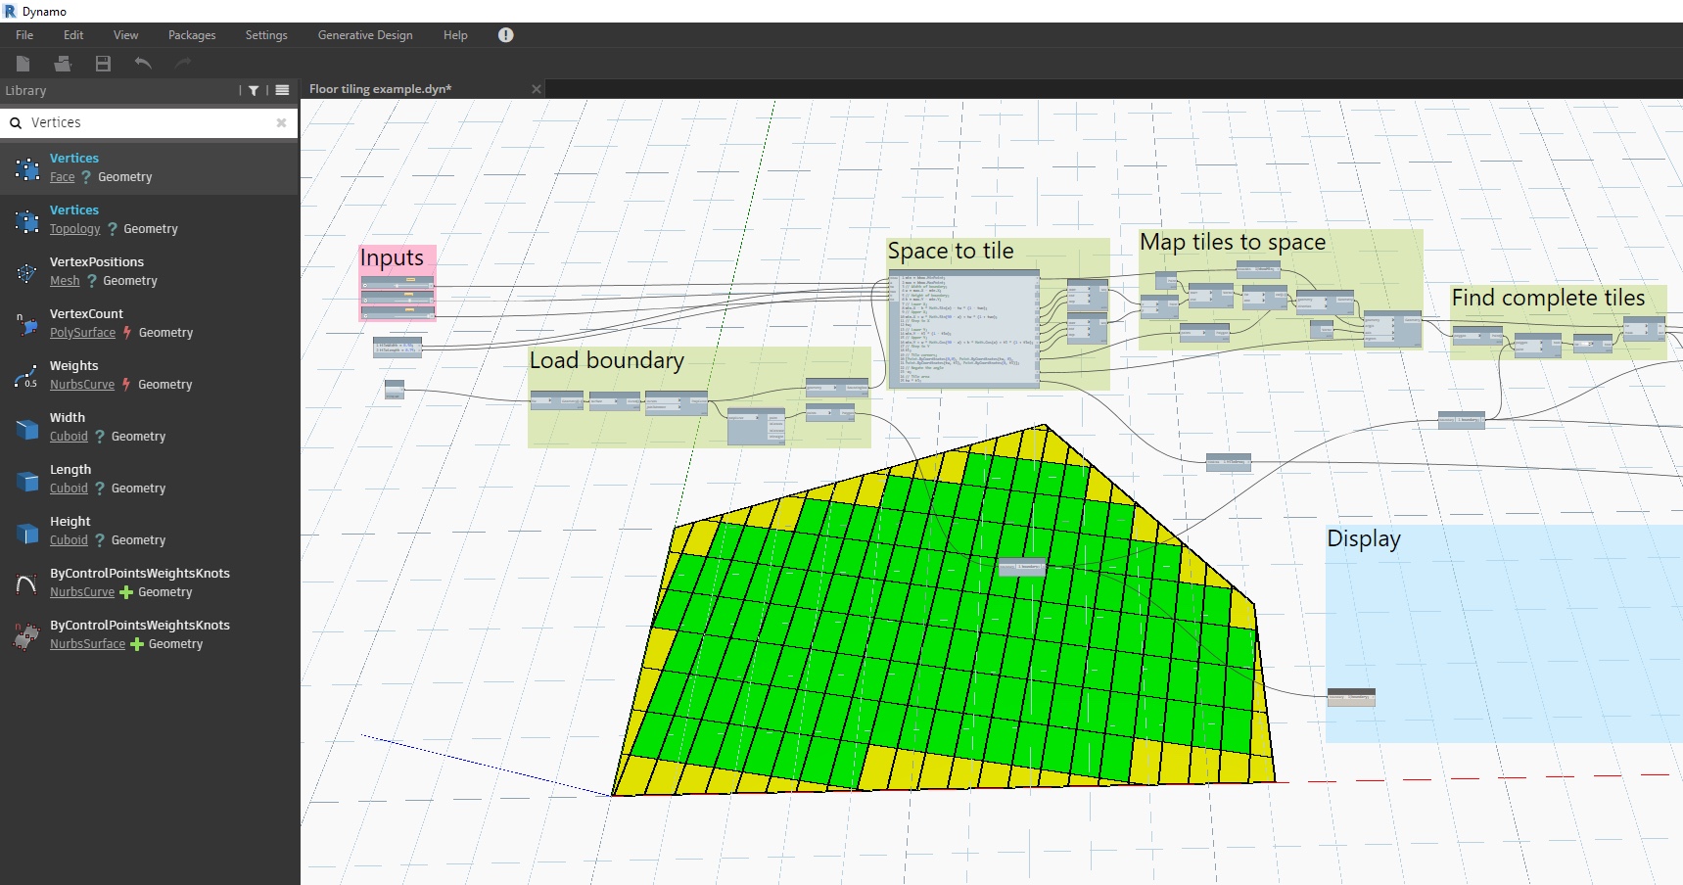Open the Library filter funnel icon
This screenshot has height=885, width=1683.
(x=254, y=90)
